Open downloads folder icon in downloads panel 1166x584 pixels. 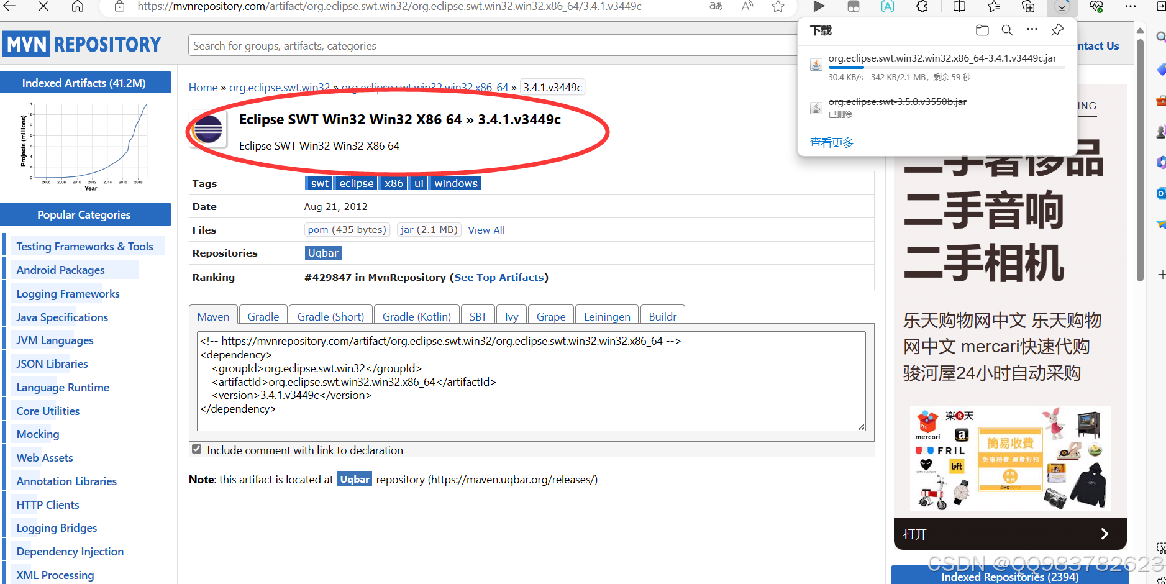[982, 30]
